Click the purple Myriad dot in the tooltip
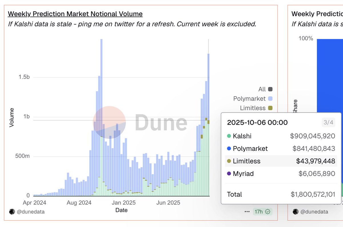Screen dimensions: 343x227 pyautogui.click(x=229, y=174)
